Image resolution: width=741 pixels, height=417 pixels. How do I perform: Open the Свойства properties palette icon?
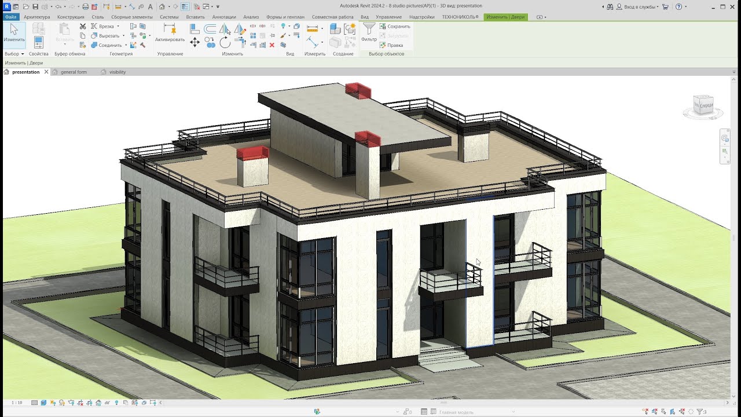(x=39, y=42)
